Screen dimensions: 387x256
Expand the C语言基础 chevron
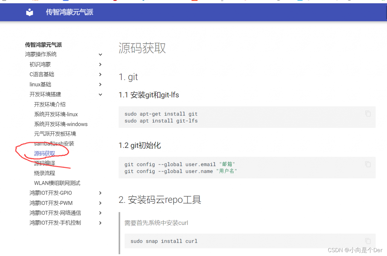tap(100, 74)
